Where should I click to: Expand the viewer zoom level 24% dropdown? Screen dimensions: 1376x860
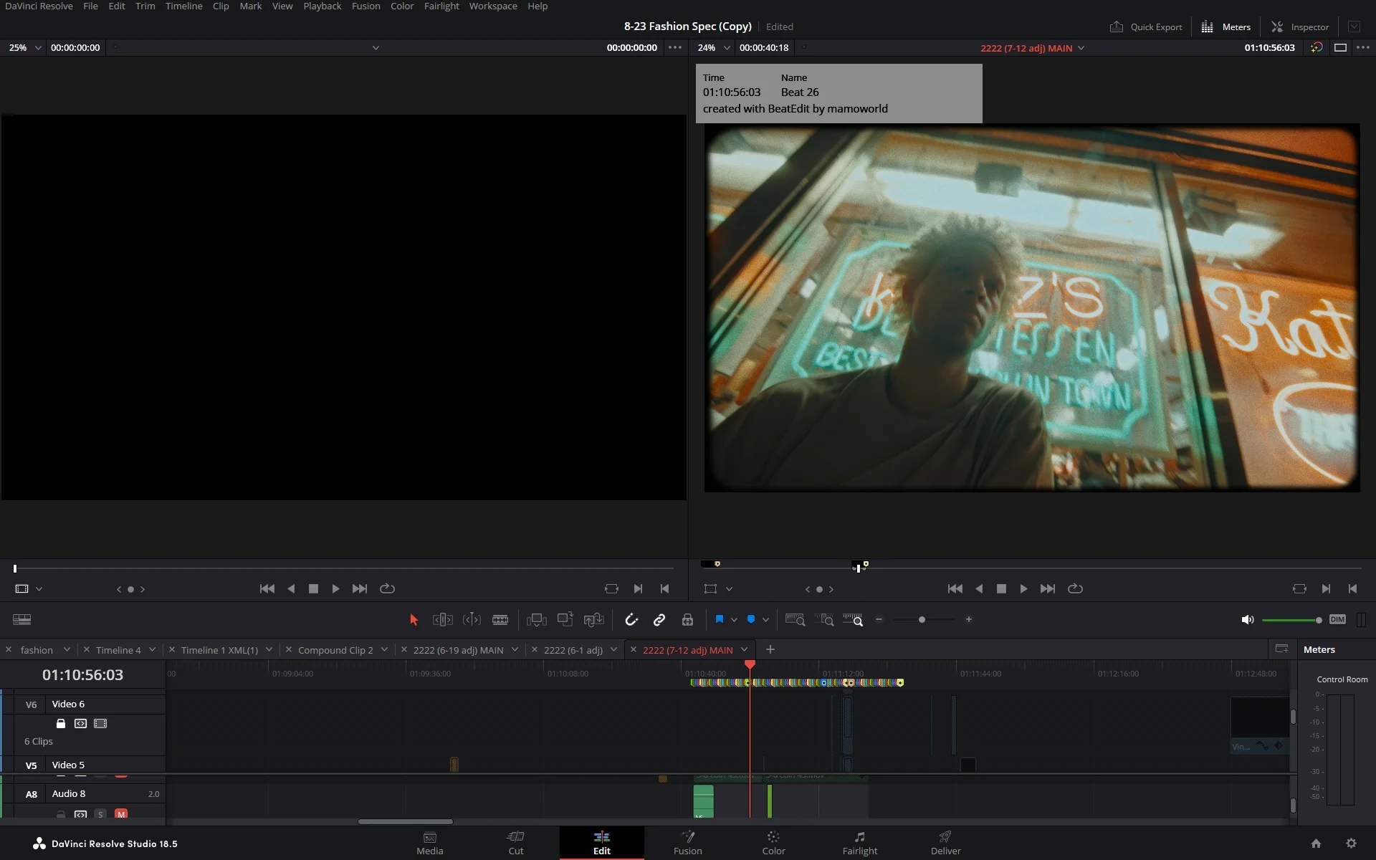coord(727,47)
